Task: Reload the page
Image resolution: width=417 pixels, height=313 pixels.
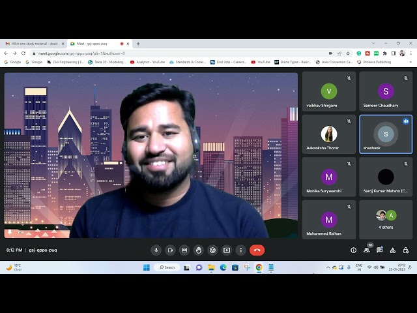Action: pyautogui.click(x=23, y=53)
